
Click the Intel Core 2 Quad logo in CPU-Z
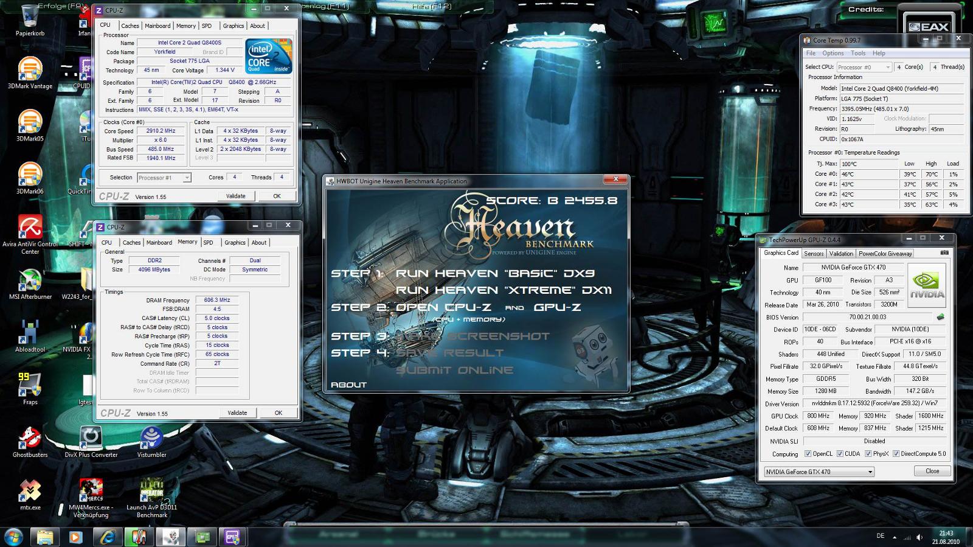(x=269, y=56)
